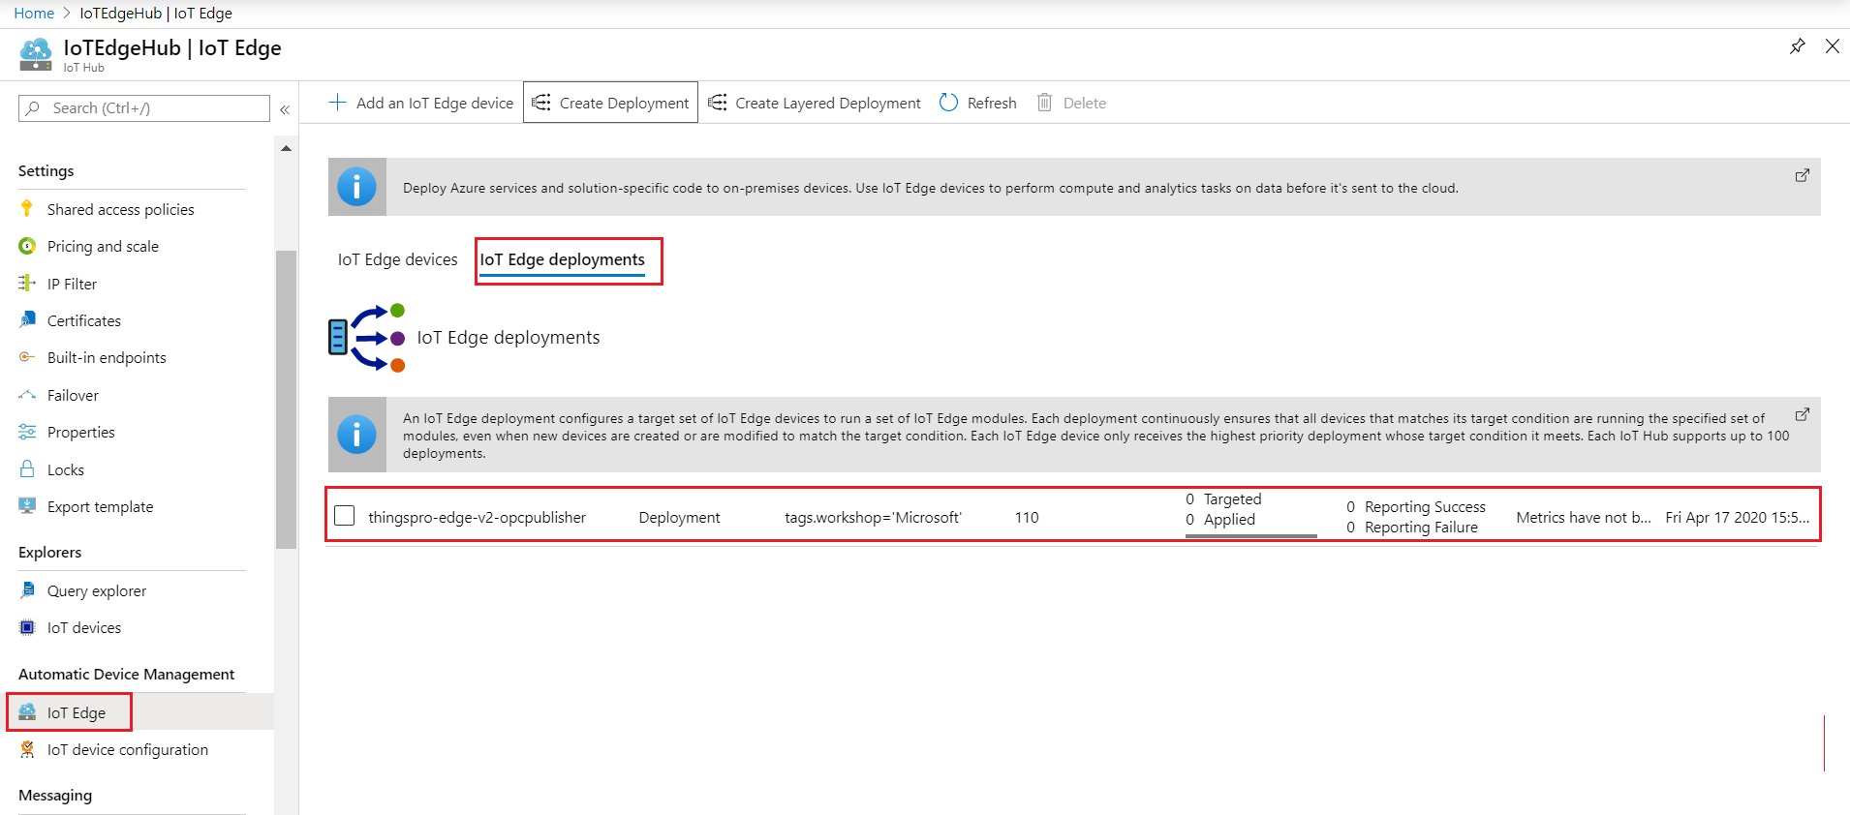Click the Locks padlock icon
The height and width of the screenshot is (815, 1850).
pyautogui.click(x=27, y=468)
